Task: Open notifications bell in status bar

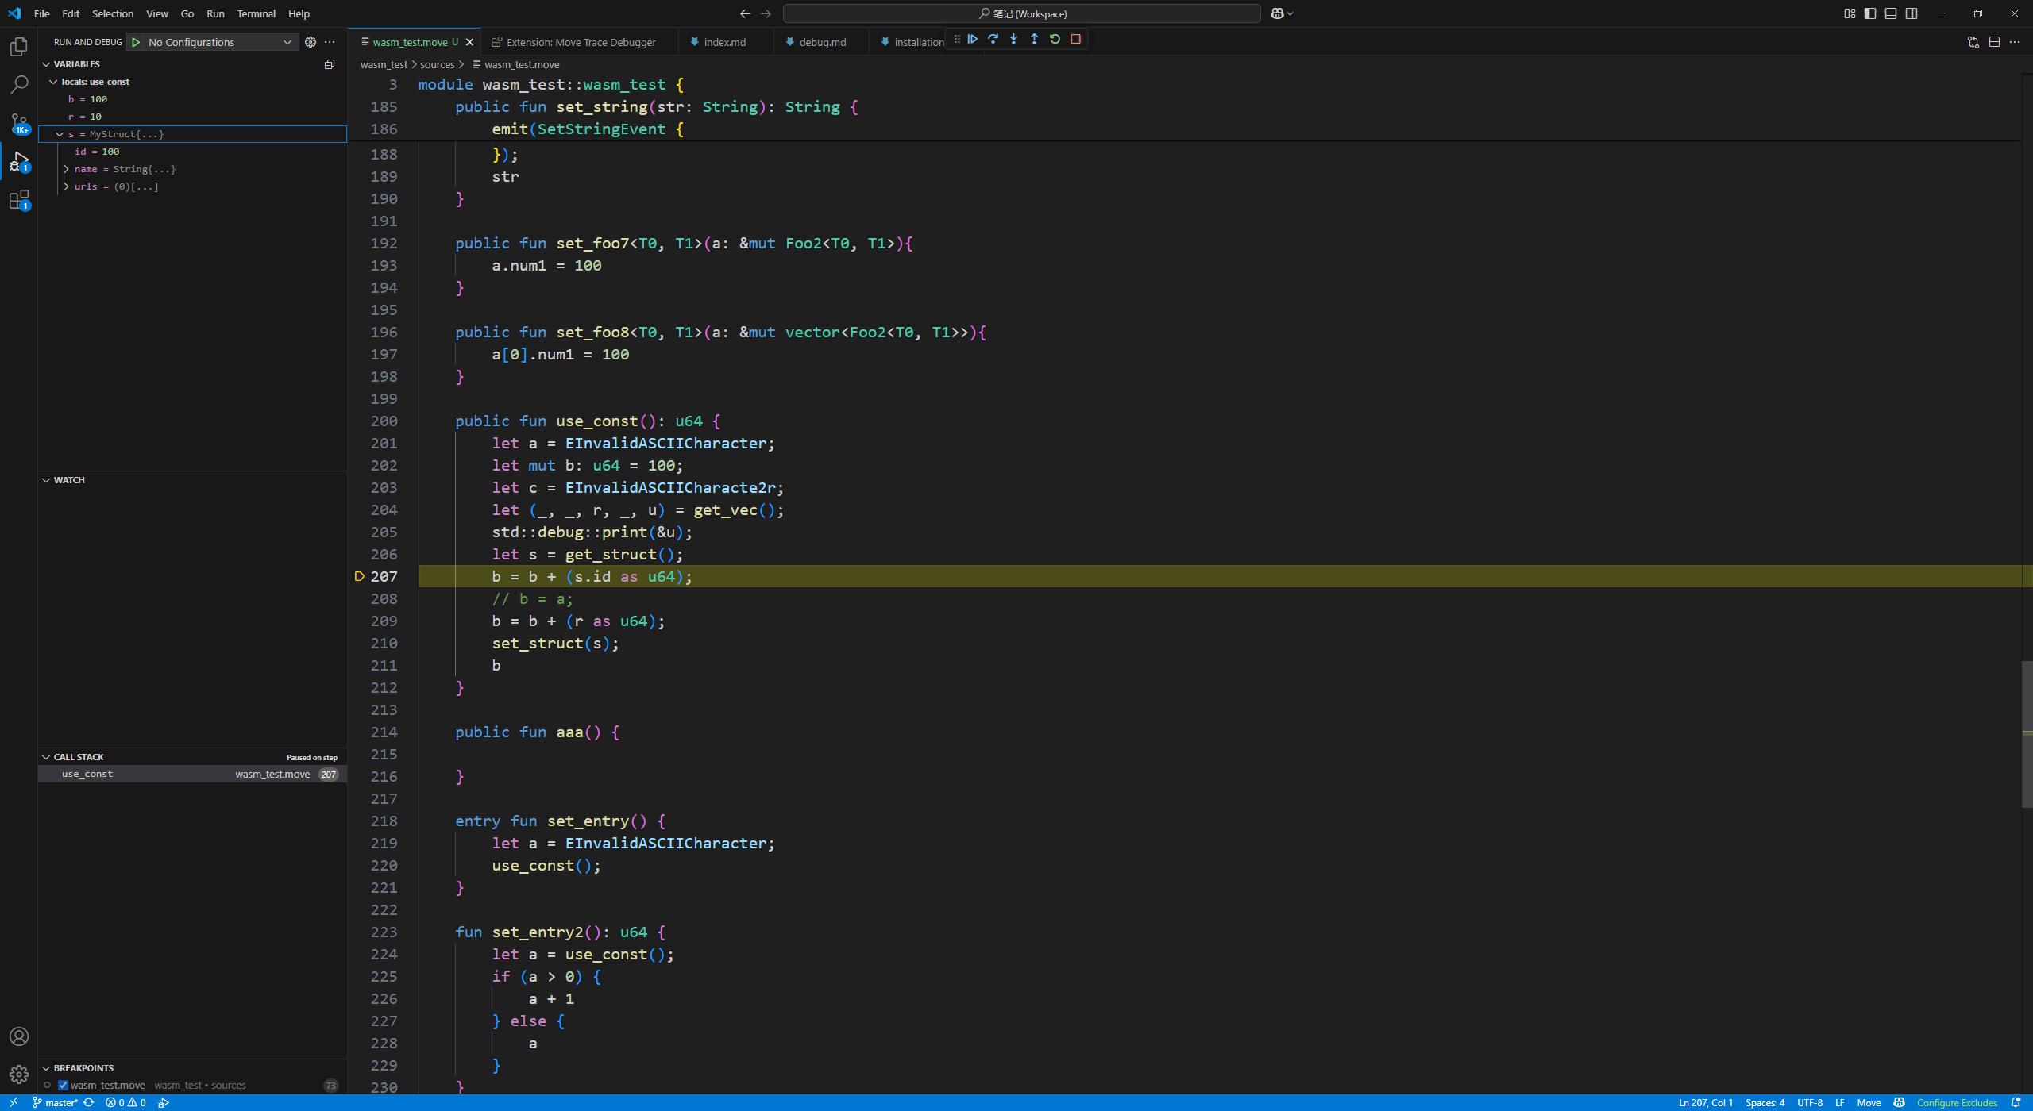Action: tap(2016, 1103)
